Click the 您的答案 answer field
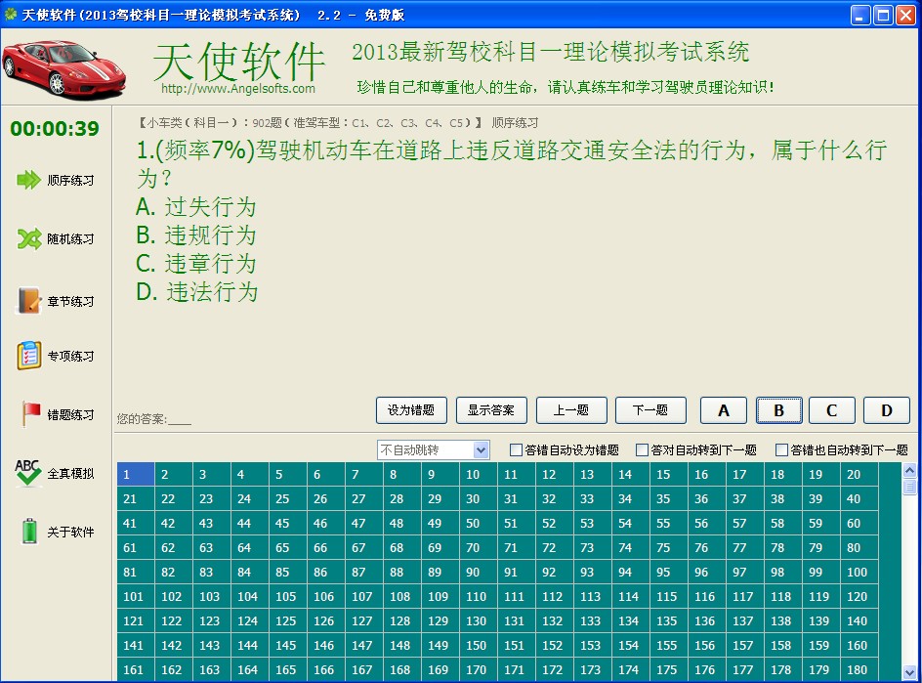922x683 pixels. pos(154,419)
